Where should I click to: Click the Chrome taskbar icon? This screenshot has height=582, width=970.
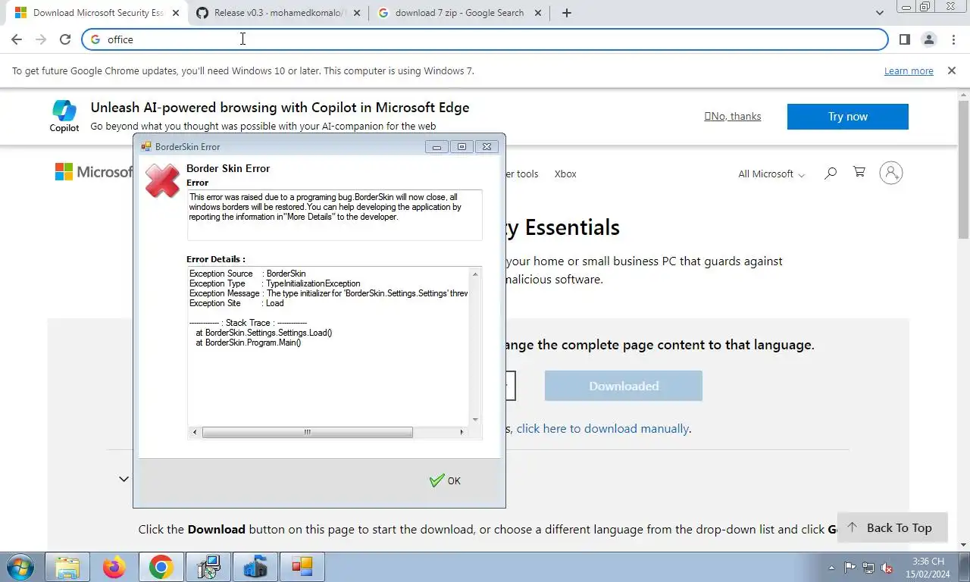161,567
